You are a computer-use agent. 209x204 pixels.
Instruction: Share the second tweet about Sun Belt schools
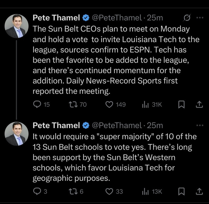tap(199, 192)
